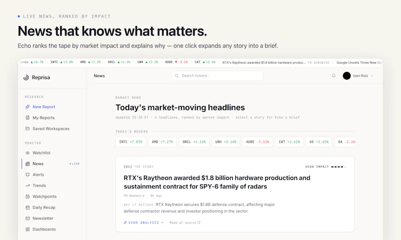This screenshot has width=401, height=240.
Task: Click the My Reports document icon
Action: [28, 118]
